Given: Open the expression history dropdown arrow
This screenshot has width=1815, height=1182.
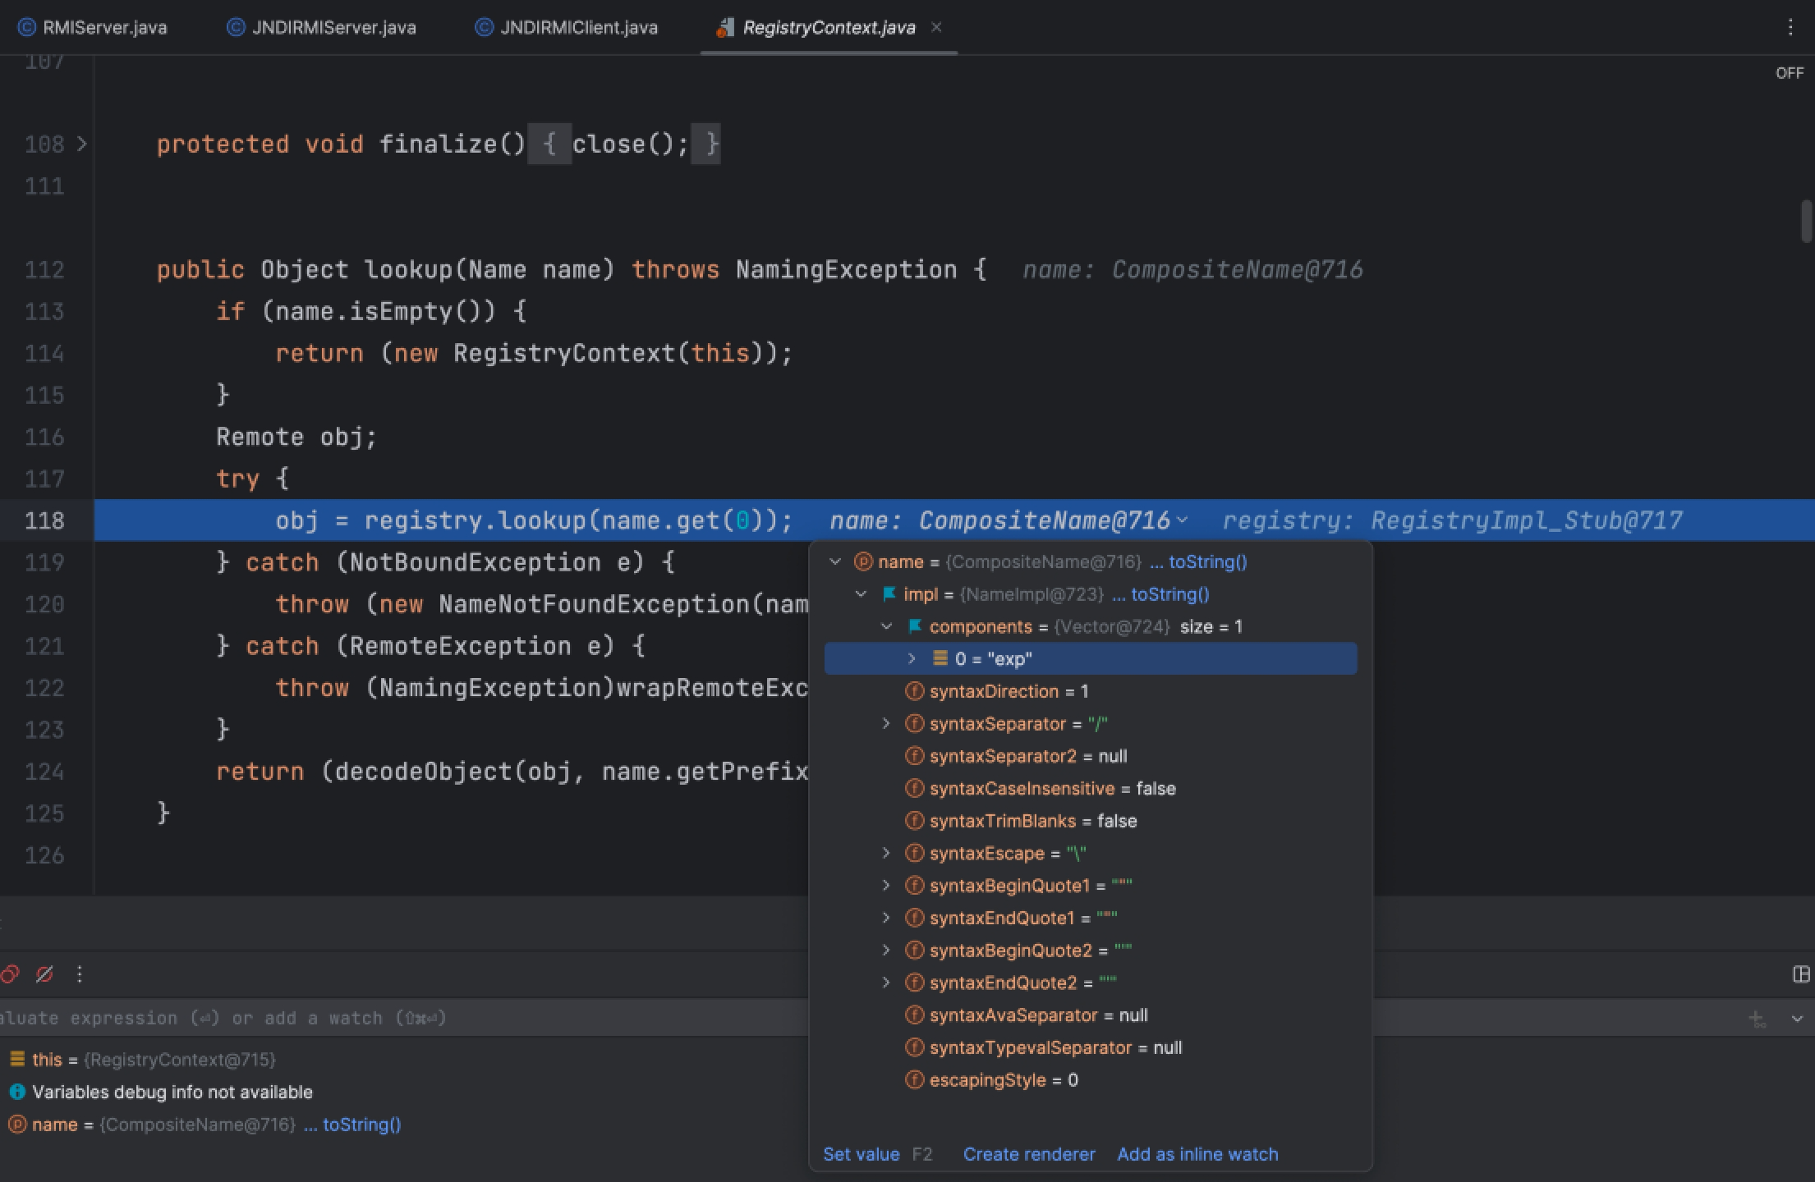Looking at the screenshot, I should 1797,1019.
